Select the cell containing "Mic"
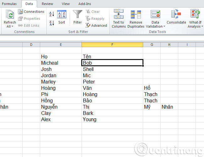The image size is (204, 157). (112, 75)
